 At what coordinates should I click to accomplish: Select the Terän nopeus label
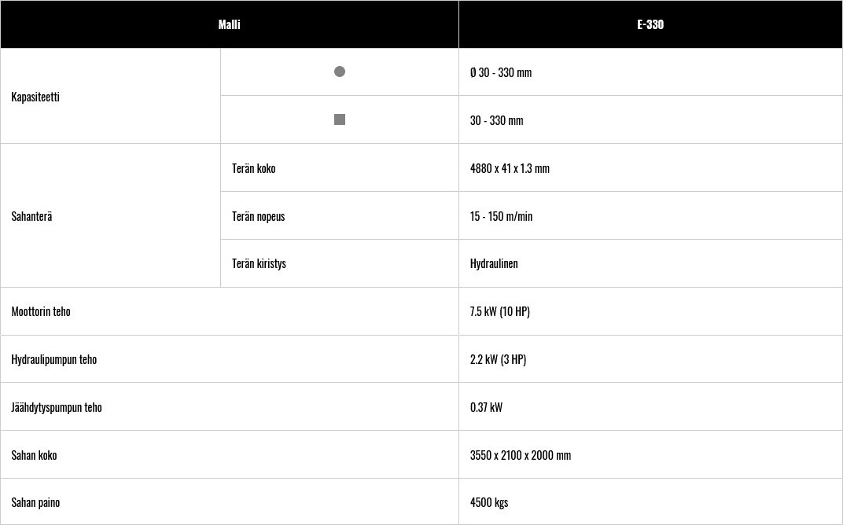259,217
